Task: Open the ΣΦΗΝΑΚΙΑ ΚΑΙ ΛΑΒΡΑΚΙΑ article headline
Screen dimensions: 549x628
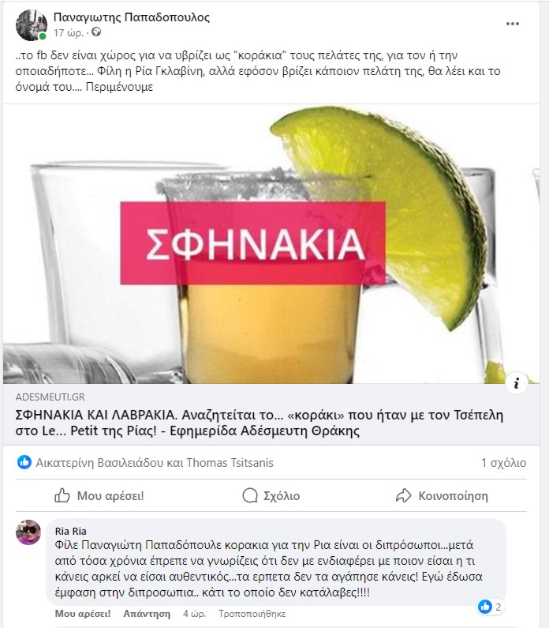Action: pyautogui.click(x=259, y=423)
